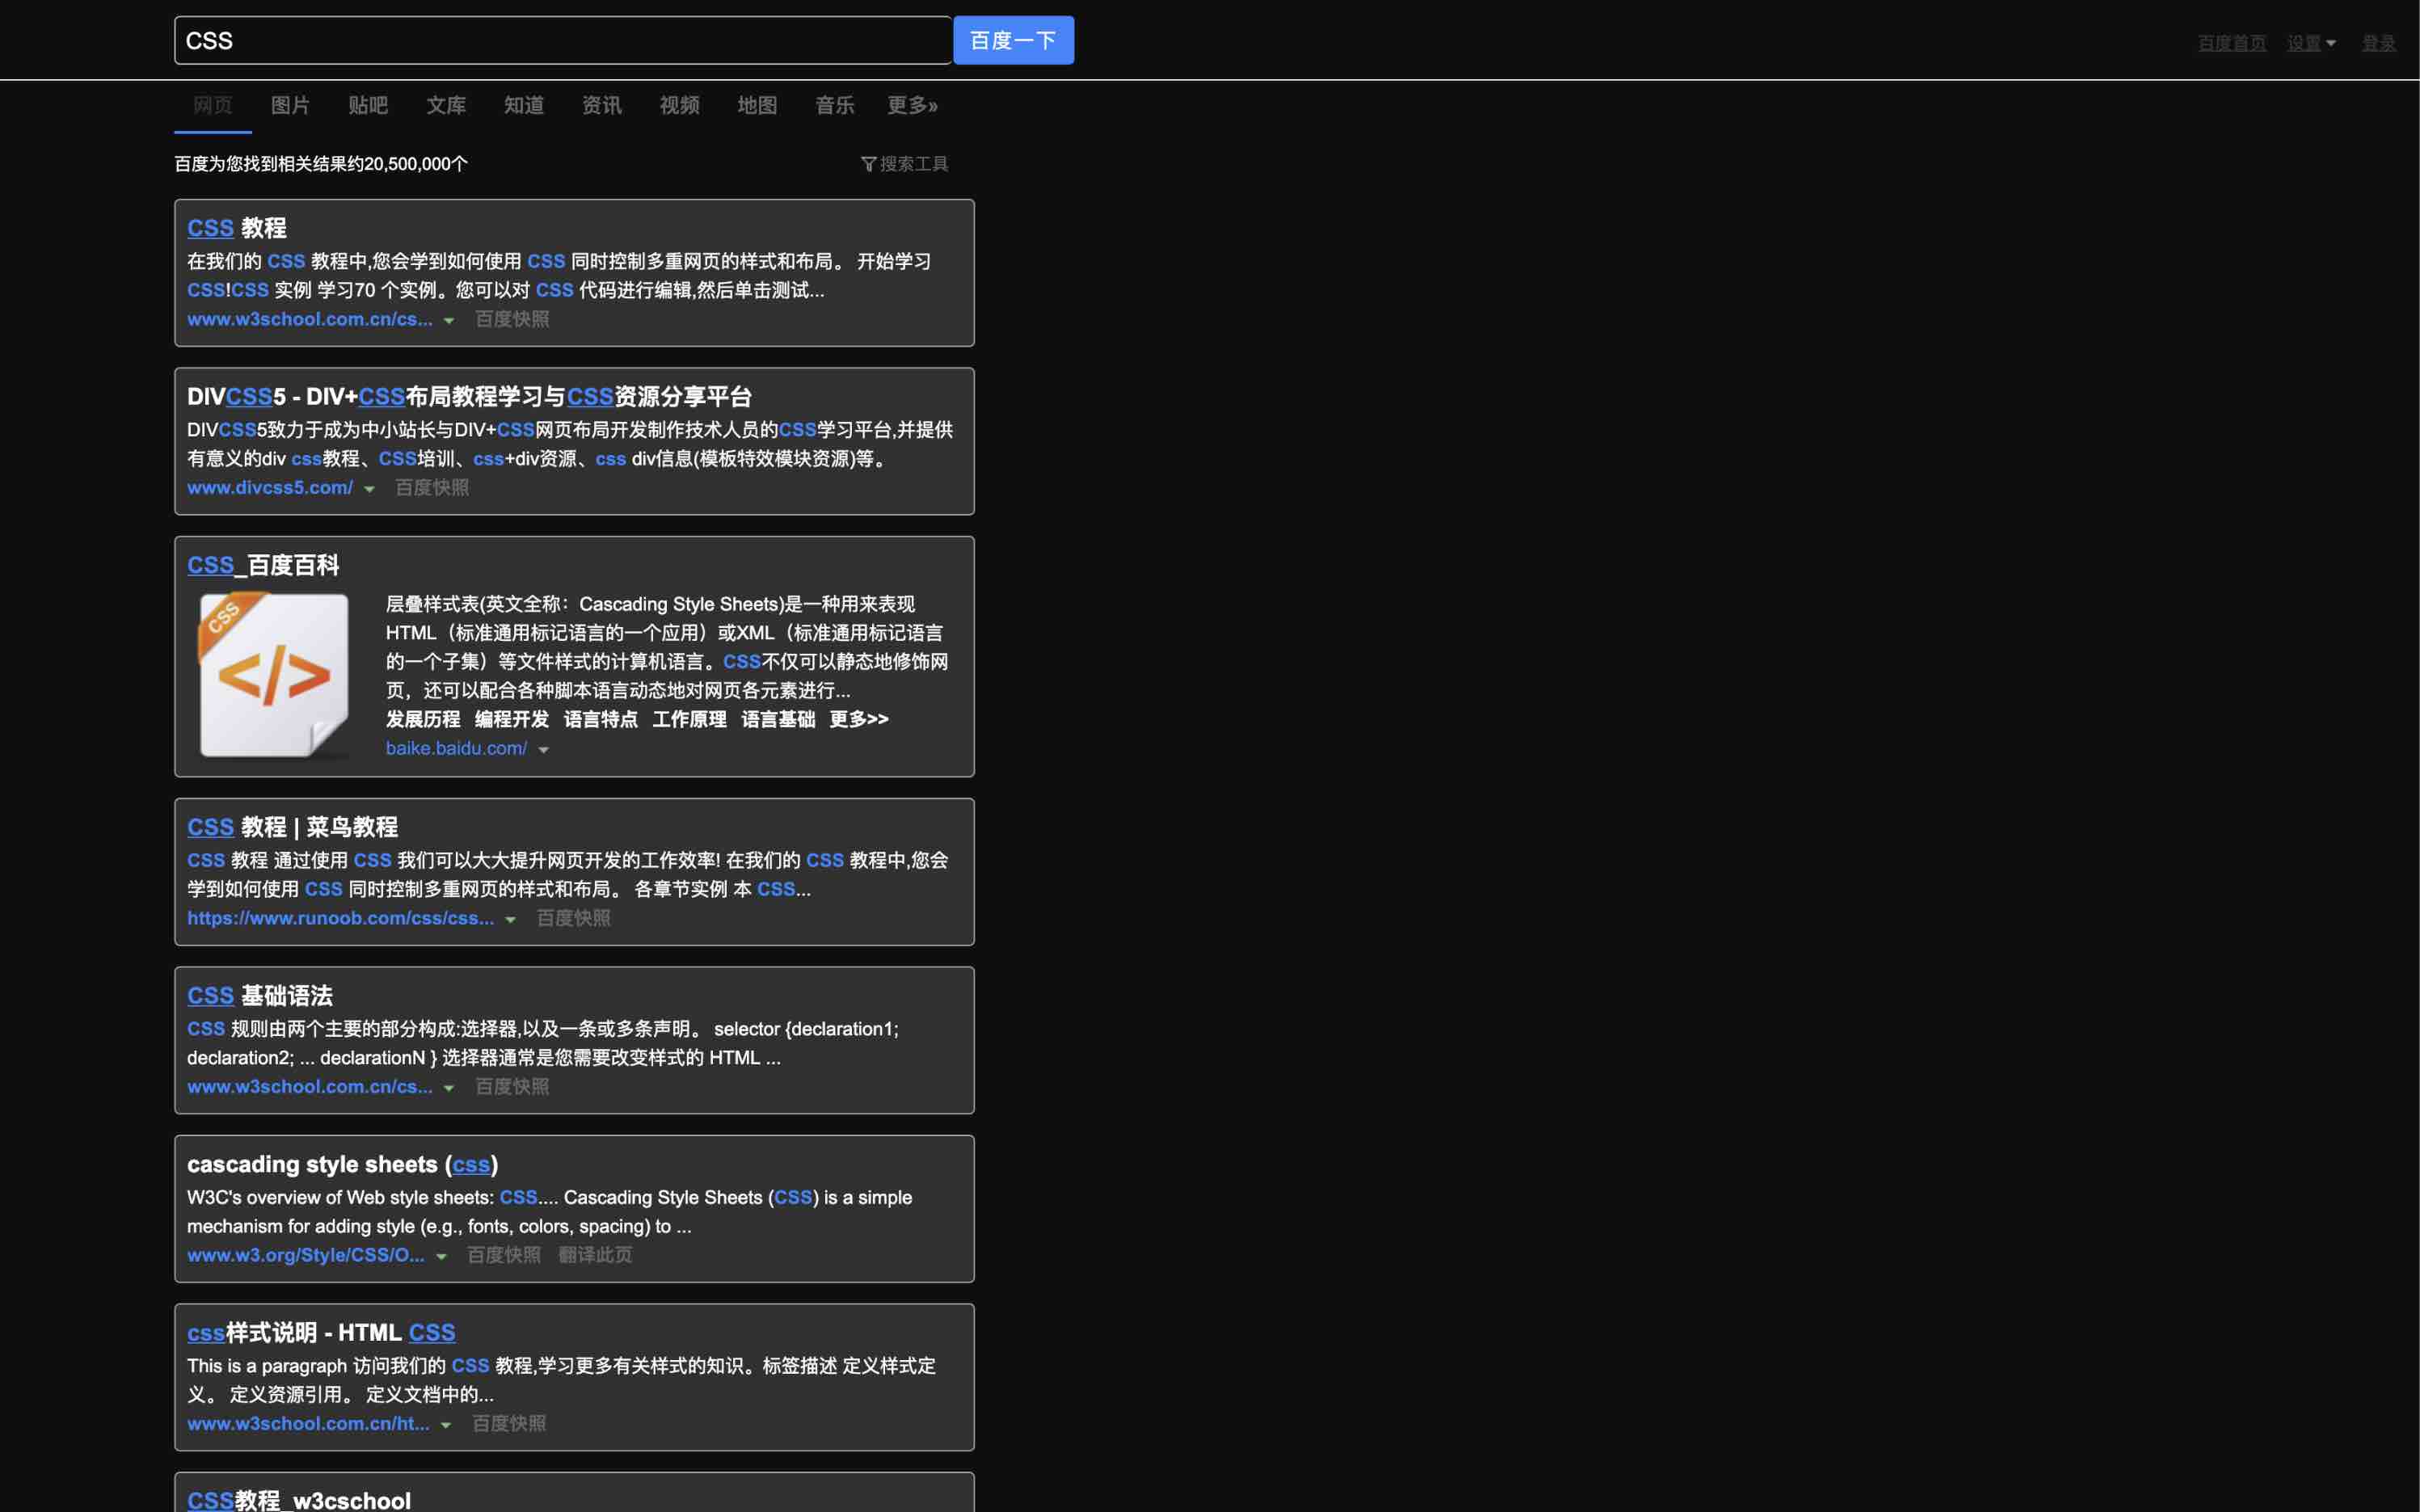Visit the www.w3.org/Style/CSS/O... URL
The width and height of the screenshot is (2420, 1512).
(x=306, y=1256)
